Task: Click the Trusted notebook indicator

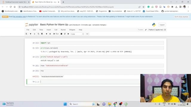Action: point(140,30)
